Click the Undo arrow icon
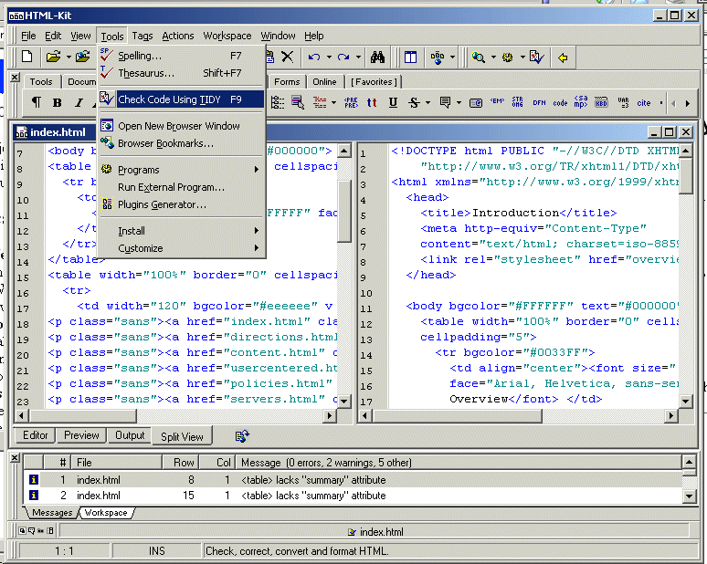 pyautogui.click(x=314, y=57)
